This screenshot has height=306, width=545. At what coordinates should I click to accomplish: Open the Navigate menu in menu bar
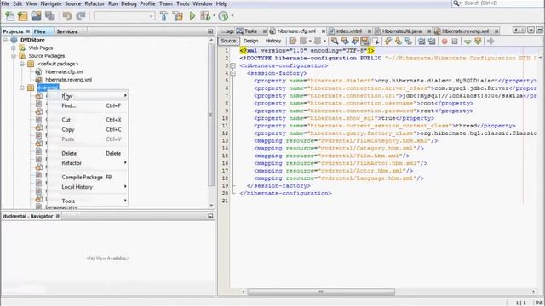(x=51, y=3)
